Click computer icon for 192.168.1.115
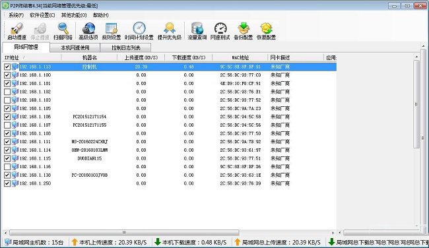The image size is (429, 248). (15, 158)
